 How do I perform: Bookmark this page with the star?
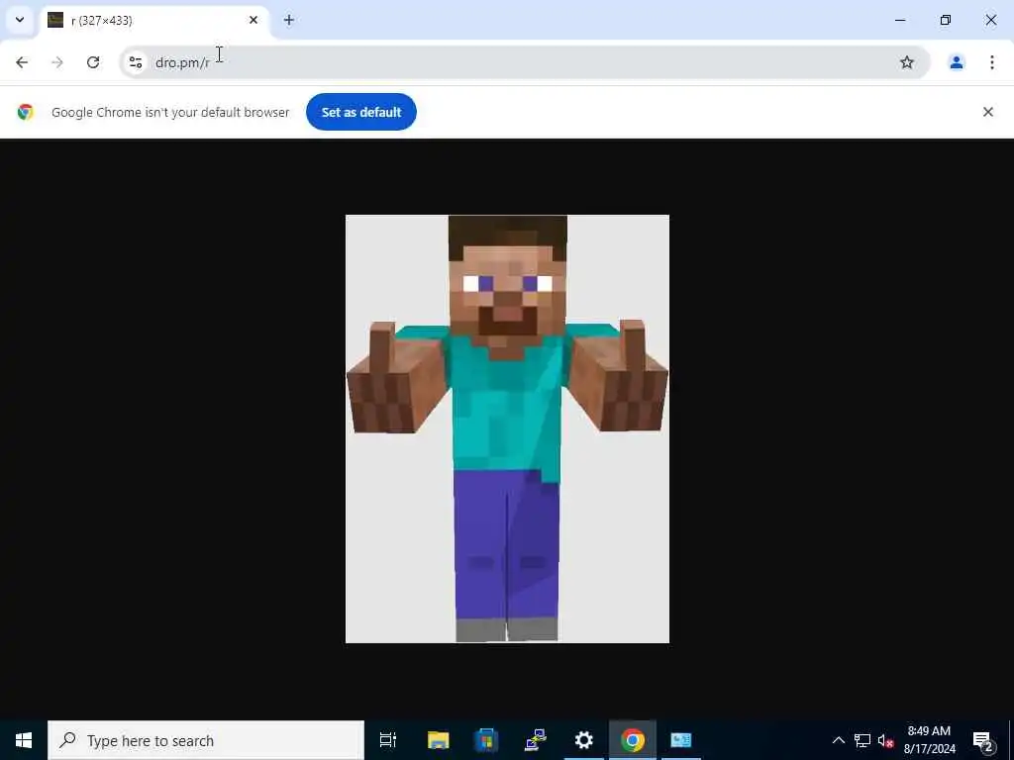(907, 62)
